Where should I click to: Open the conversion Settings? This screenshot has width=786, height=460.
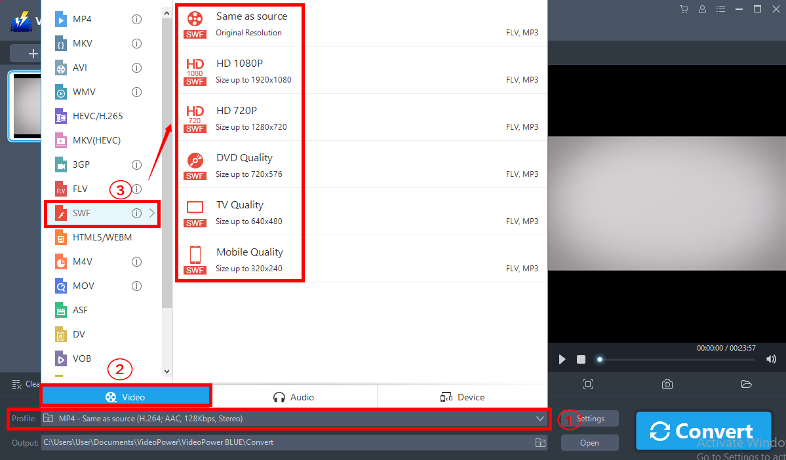pyautogui.click(x=589, y=419)
